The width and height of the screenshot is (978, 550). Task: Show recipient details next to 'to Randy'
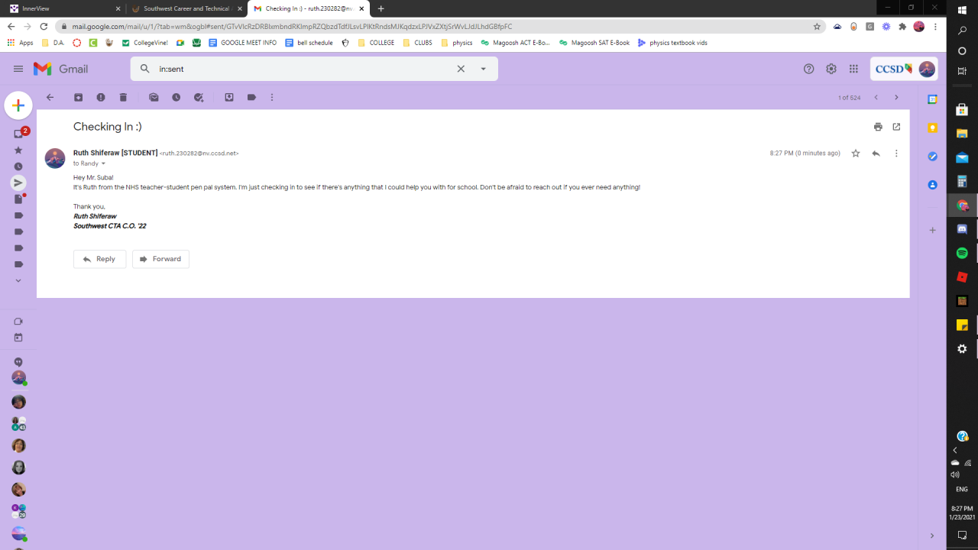pos(104,164)
